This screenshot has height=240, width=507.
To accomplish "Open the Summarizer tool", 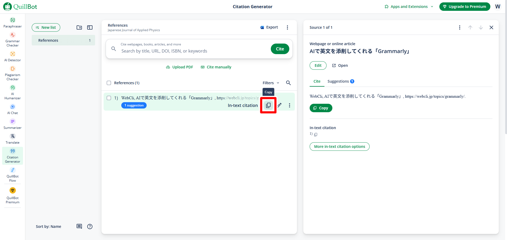I will [x=12, y=124].
